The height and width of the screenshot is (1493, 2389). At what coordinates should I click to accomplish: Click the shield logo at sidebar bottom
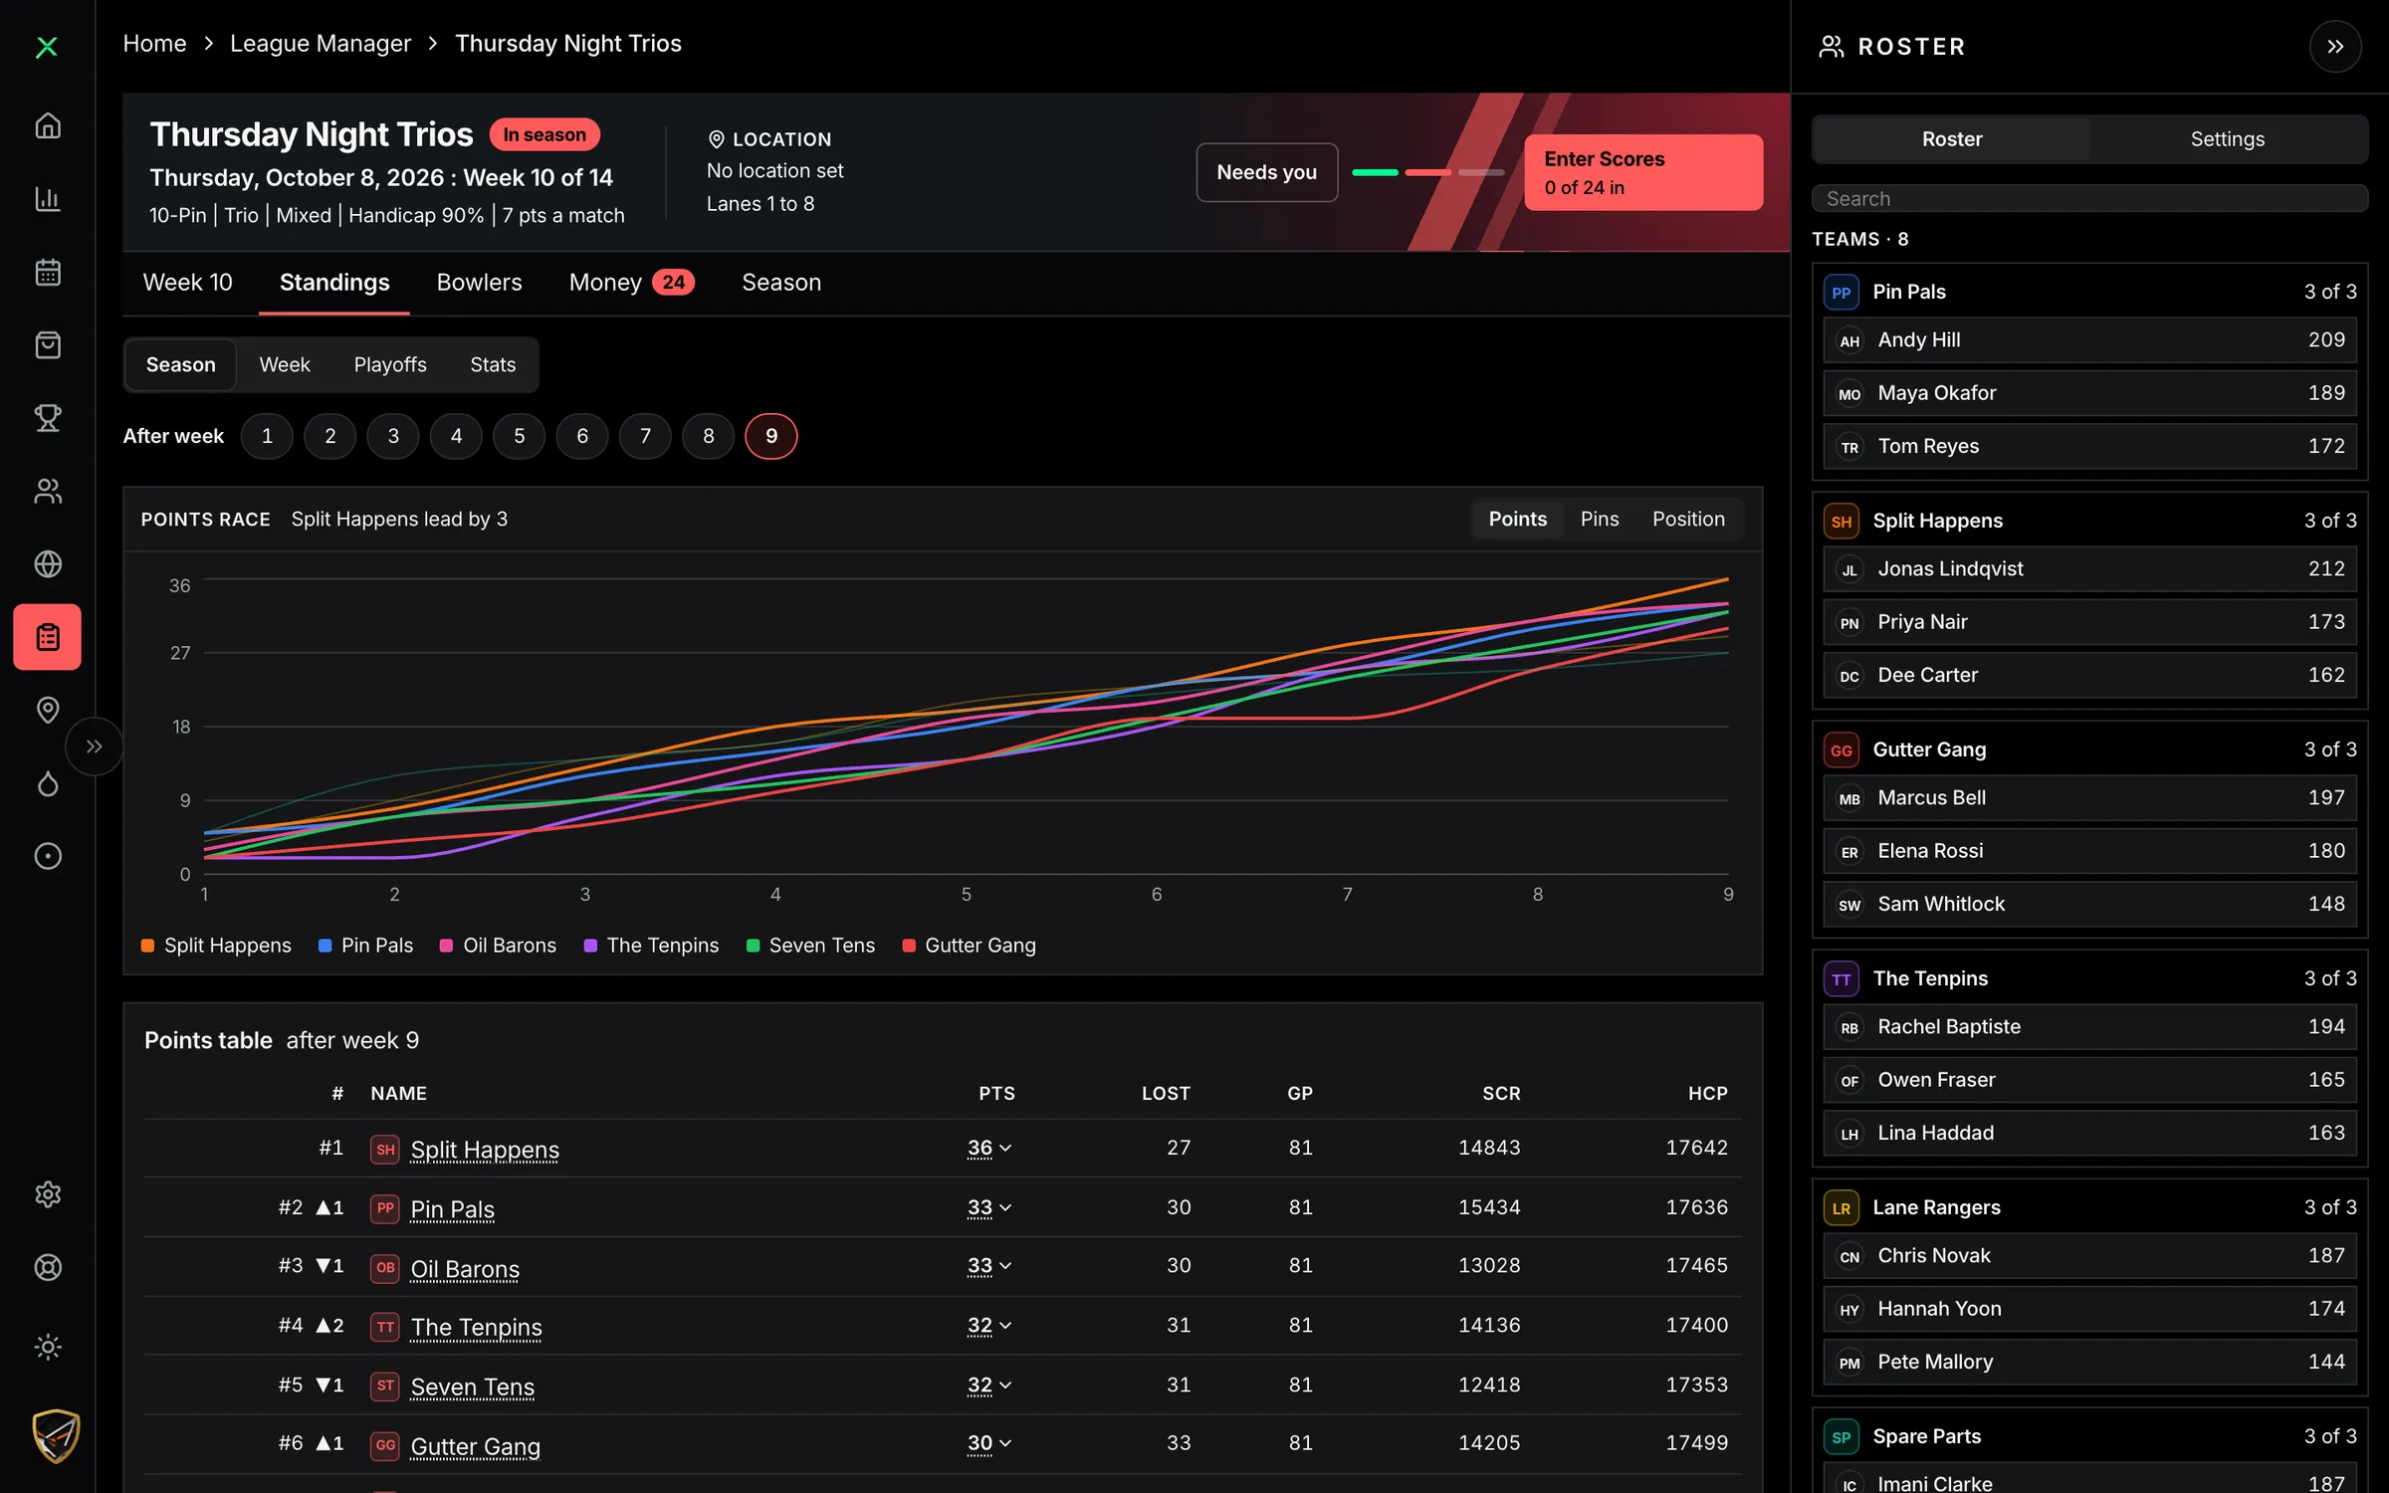click(x=56, y=1436)
